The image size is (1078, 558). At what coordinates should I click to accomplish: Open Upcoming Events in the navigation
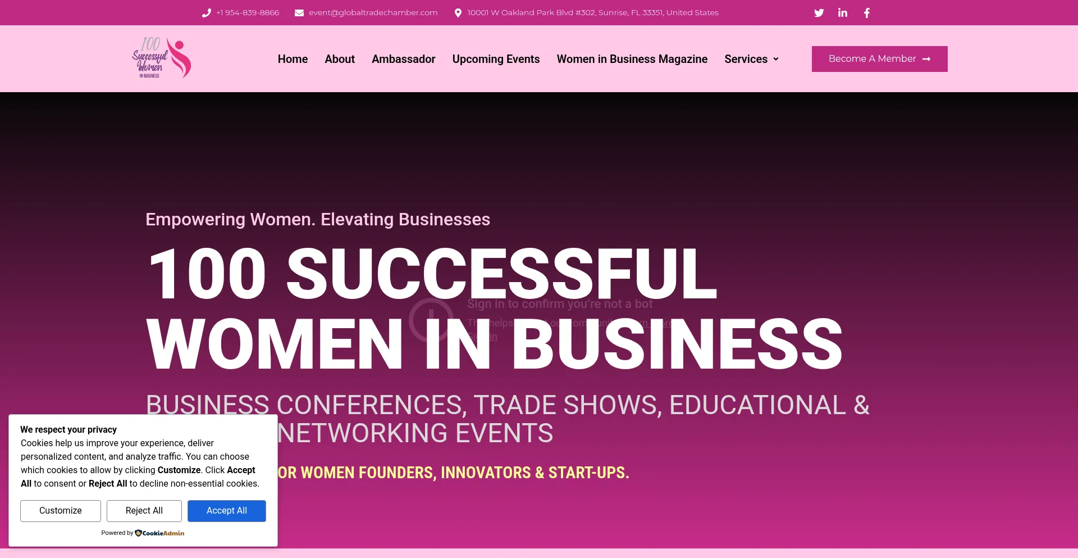(x=496, y=59)
